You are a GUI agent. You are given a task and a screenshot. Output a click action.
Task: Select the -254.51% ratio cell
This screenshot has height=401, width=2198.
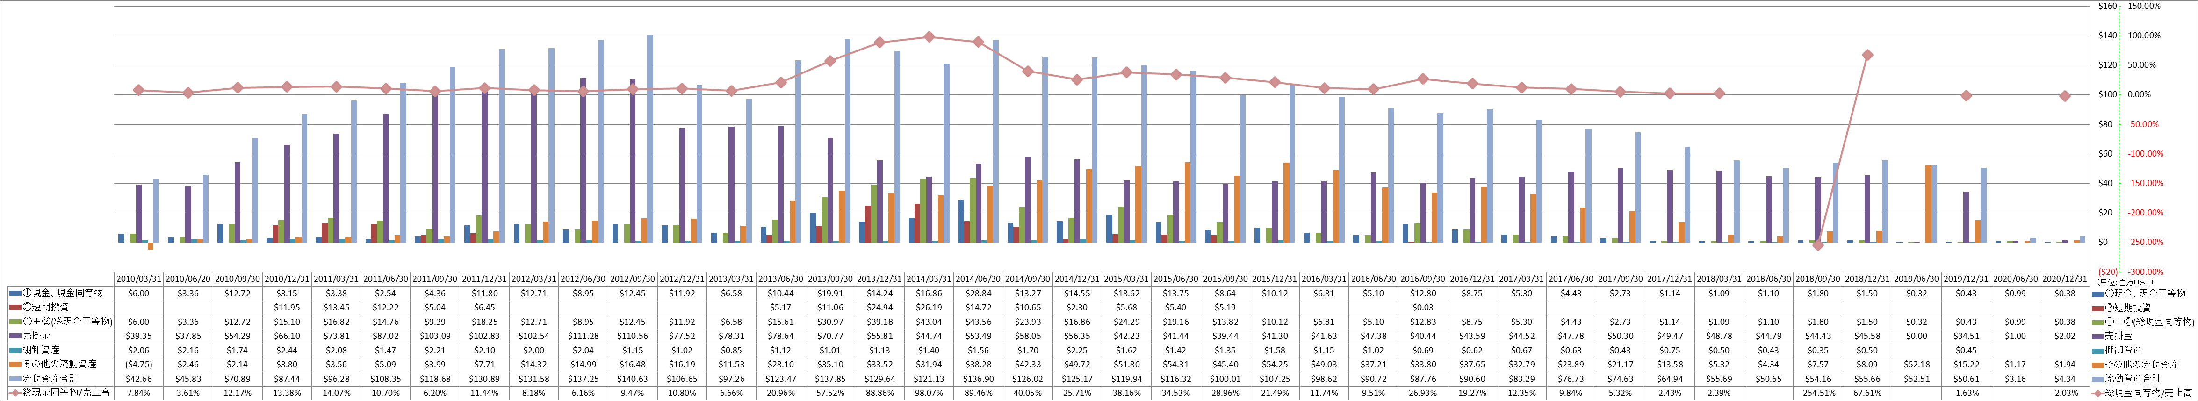pos(1818,394)
